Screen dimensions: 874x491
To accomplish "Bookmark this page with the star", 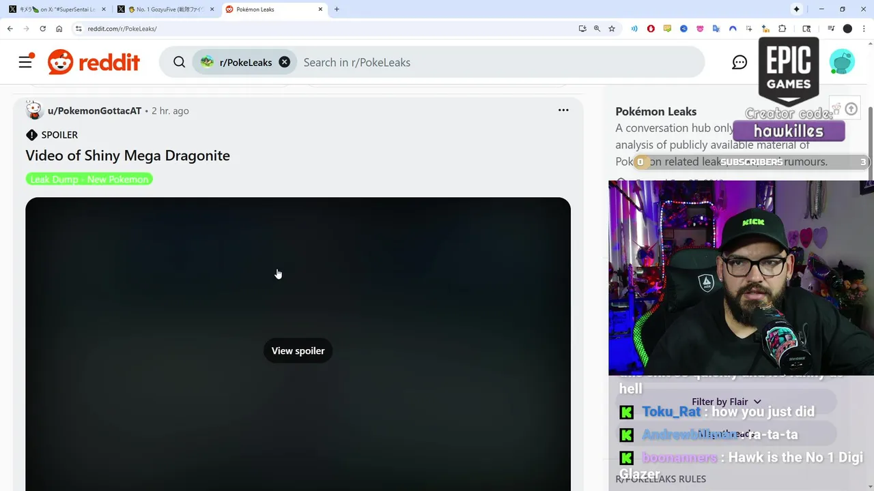I will [612, 29].
